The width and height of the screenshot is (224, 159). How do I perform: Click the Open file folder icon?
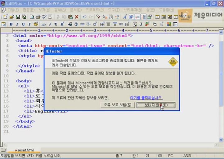(12, 17)
